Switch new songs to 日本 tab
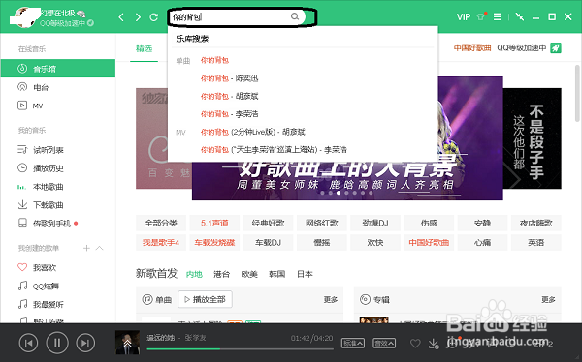This screenshot has width=582, height=362. coord(305,274)
